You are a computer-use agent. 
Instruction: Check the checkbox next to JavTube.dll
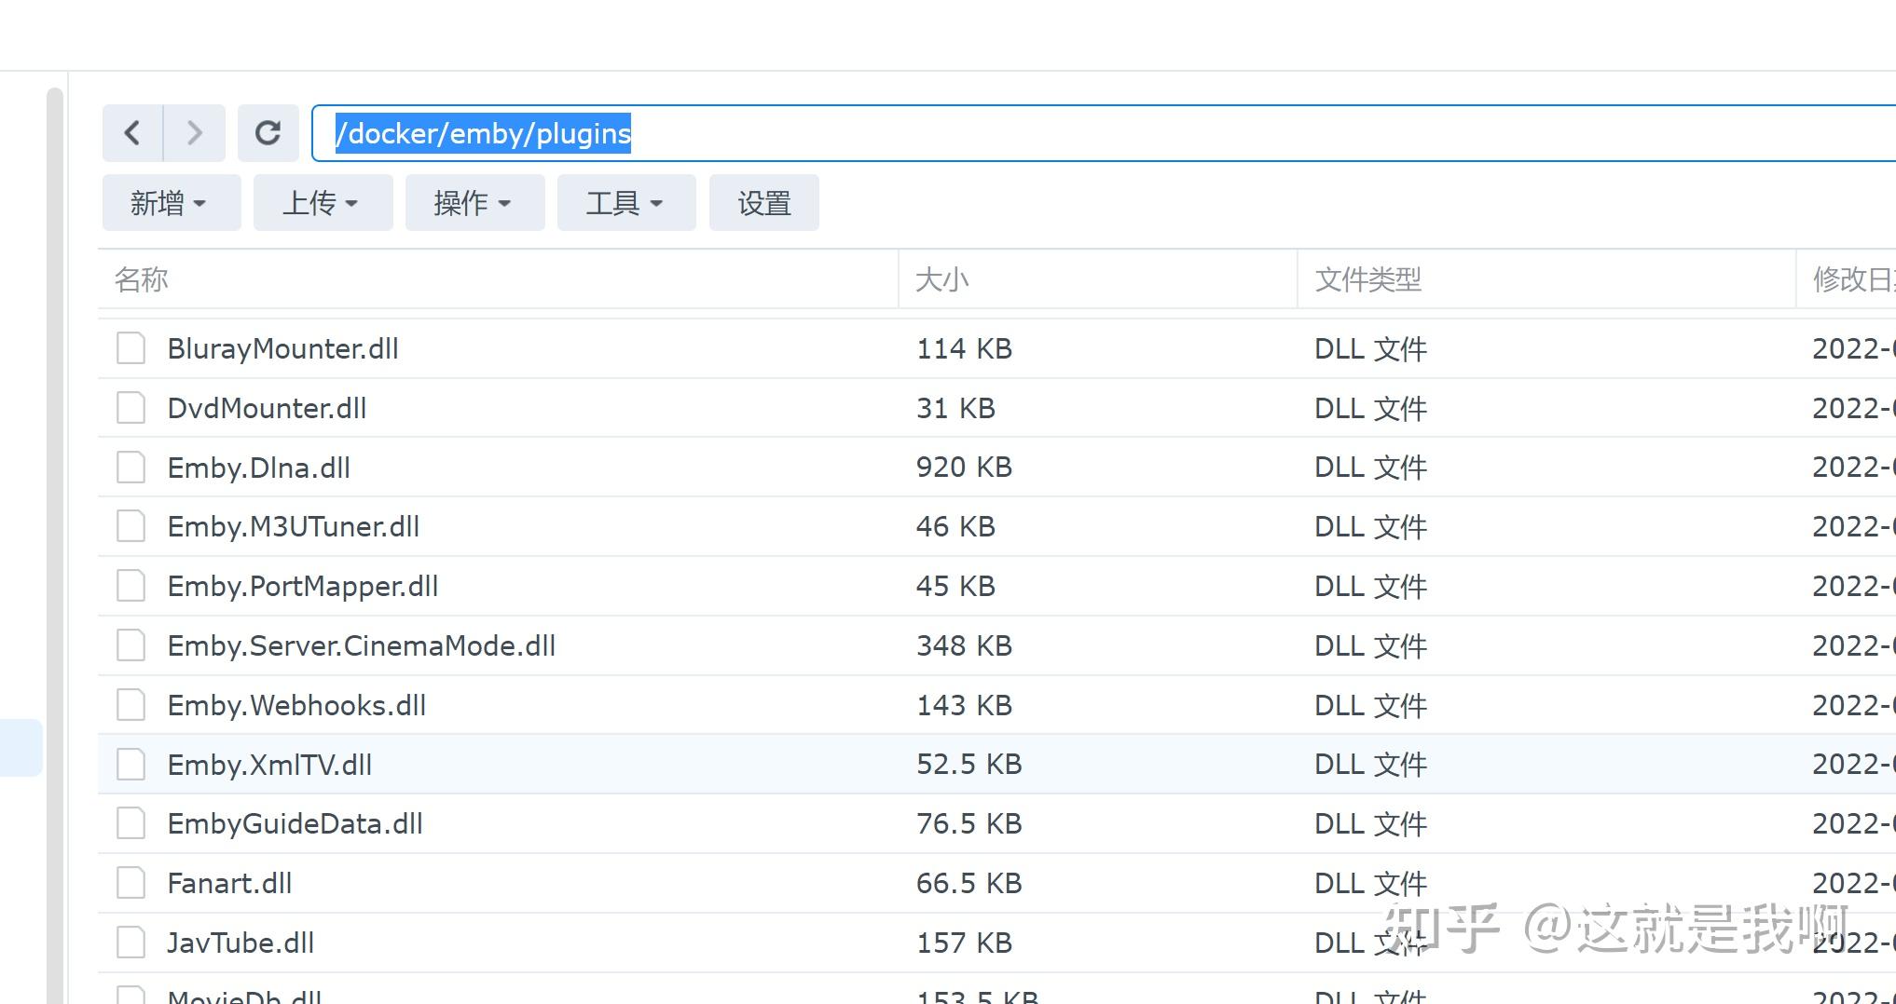click(x=130, y=942)
